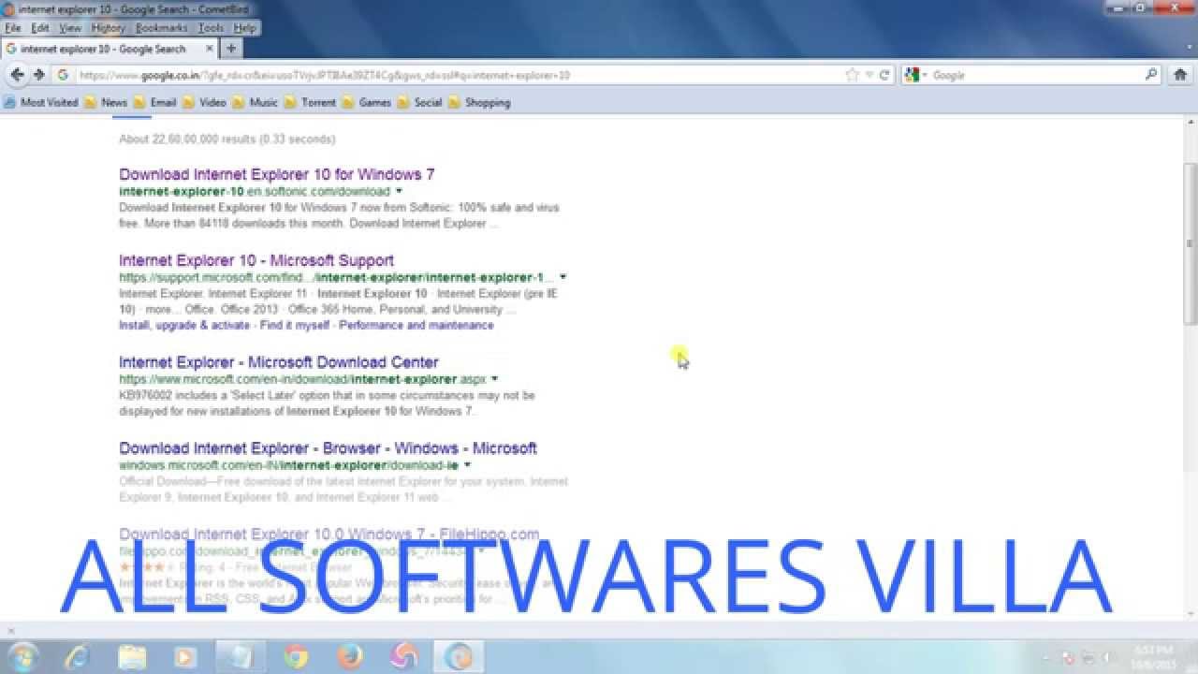Open 'Internet Explorer 10 - Microsoft Support' result
The width and height of the screenshot is (1198, 674).
256,260
